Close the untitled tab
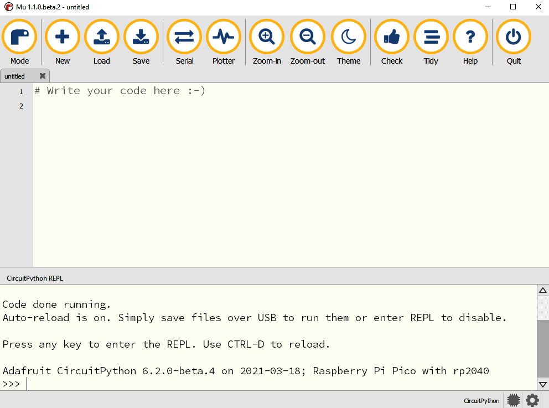Screen dimensions: 549x408 coord(43,76)
